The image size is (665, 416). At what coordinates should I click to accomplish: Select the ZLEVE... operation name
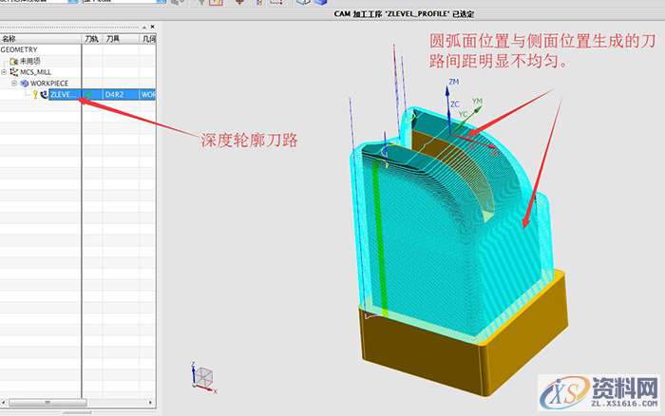point(64,95)
